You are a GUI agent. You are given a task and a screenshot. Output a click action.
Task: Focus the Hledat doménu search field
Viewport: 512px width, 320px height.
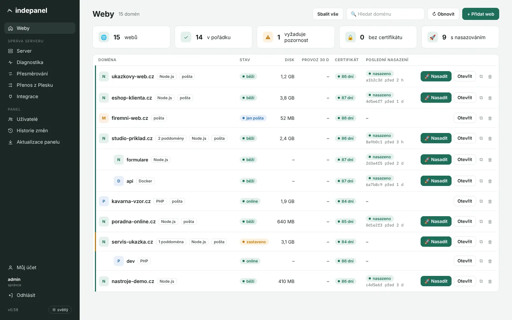pos(385,14)
